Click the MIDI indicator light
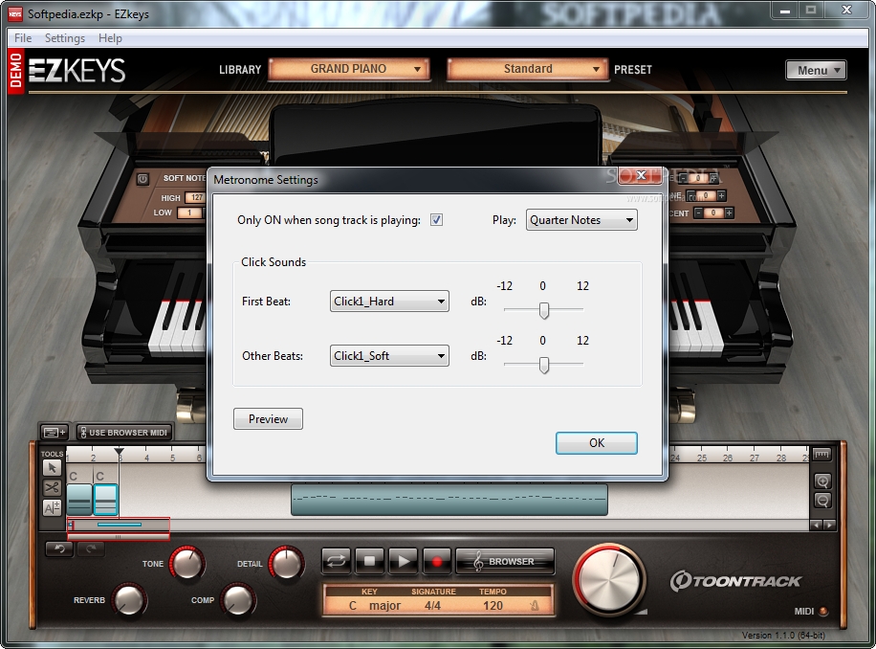876x649 pixels. [823, 612]
